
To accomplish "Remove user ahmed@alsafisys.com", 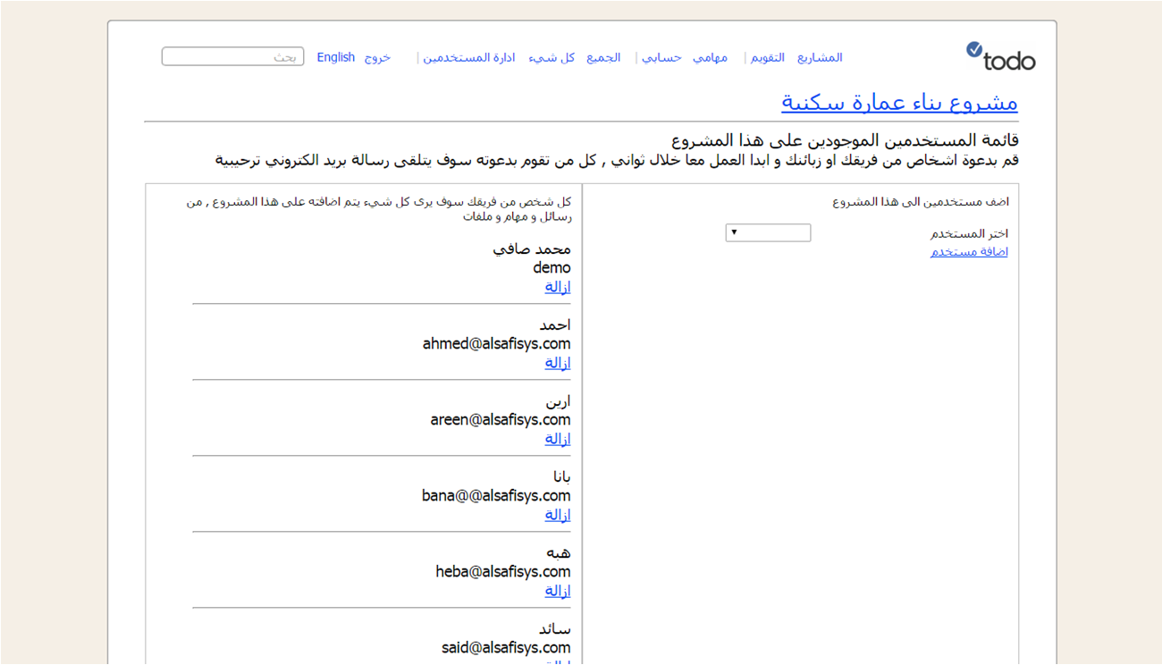I will (x=558, y=363).
